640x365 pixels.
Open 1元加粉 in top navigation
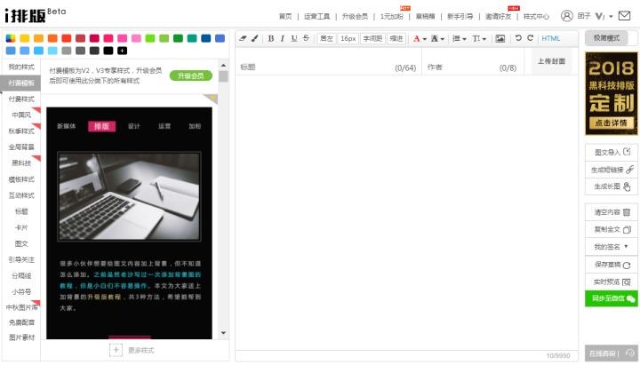click(392, 16)
